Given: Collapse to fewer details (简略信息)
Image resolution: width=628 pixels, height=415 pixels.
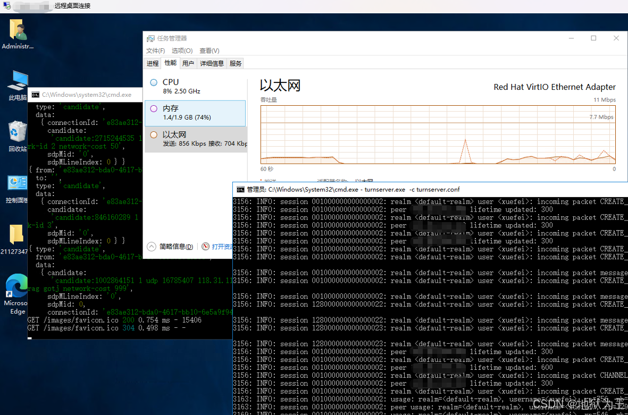Looking at the screenshot, I should pos(170,247).
